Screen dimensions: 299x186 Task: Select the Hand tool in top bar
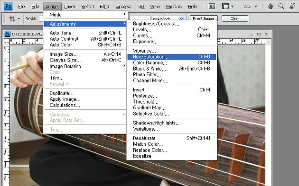pyautogui.click(x=270, y=7)
